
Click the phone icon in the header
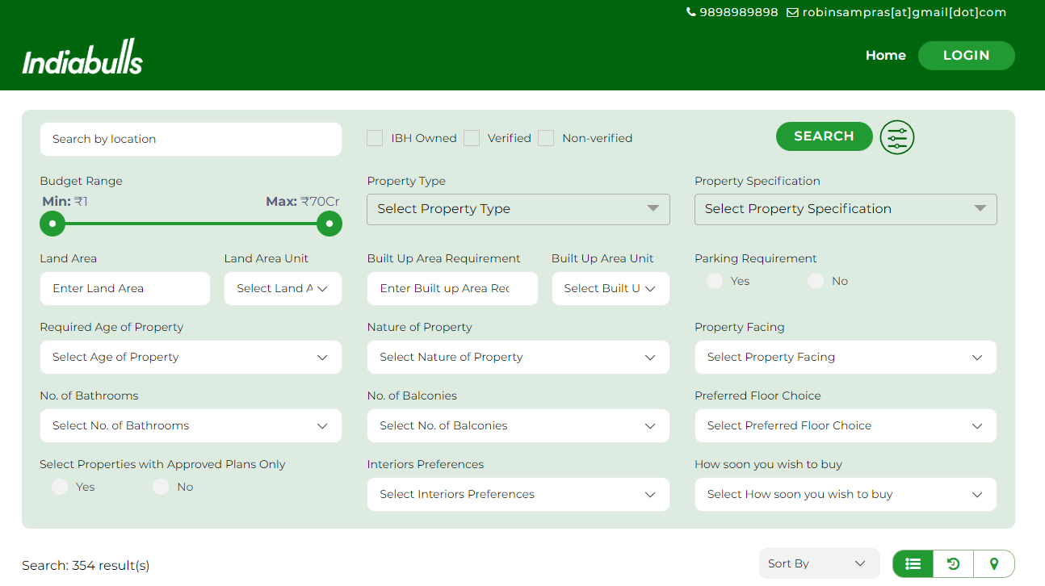[691, 12]
